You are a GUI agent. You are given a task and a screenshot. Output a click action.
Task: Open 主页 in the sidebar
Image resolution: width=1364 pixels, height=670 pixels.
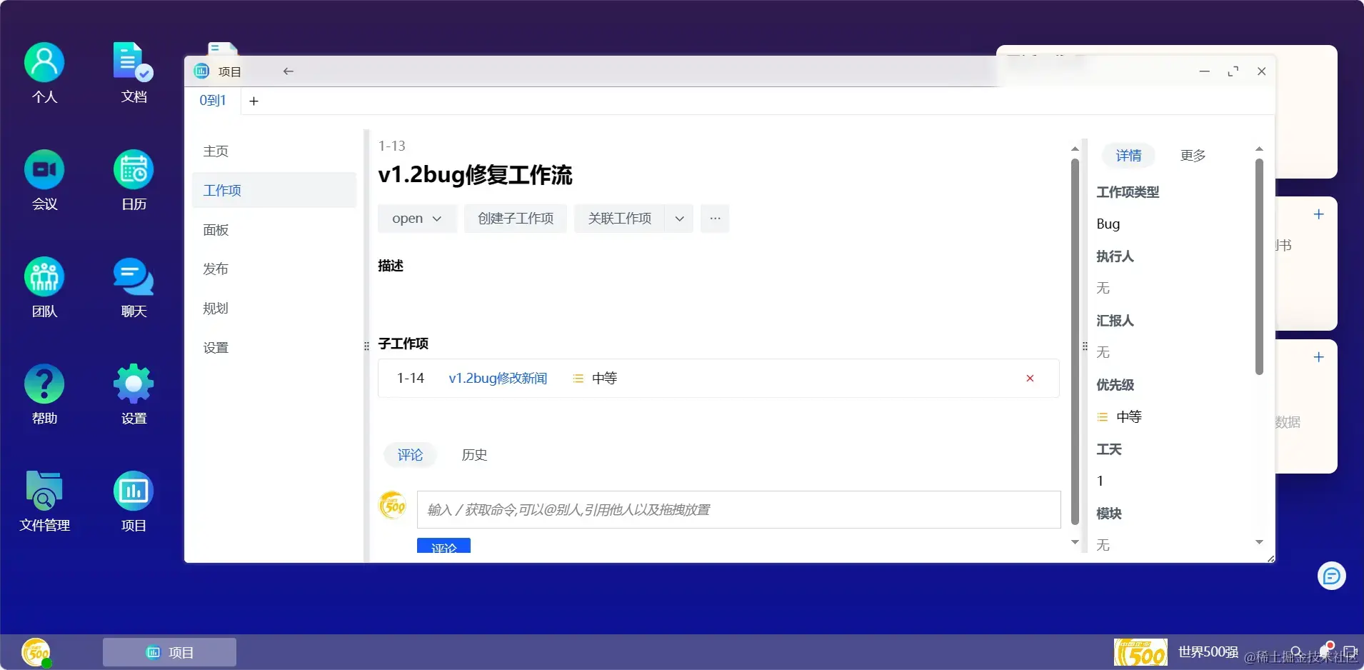click(274, 151)
